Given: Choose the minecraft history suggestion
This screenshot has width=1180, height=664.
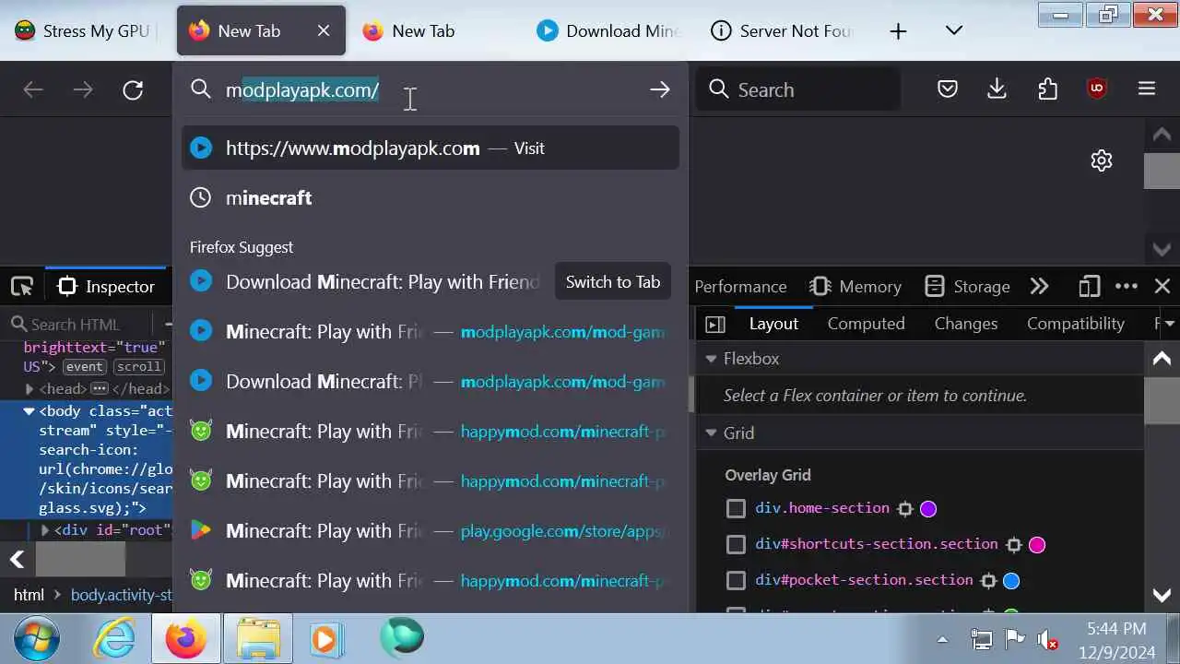Looking at the screenshot, I should (x=431, y=198).
